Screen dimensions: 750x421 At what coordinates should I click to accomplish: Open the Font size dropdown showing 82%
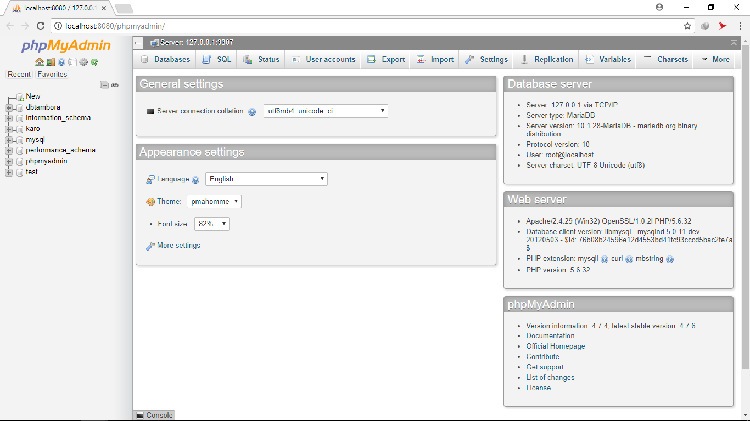pos(212,224)
